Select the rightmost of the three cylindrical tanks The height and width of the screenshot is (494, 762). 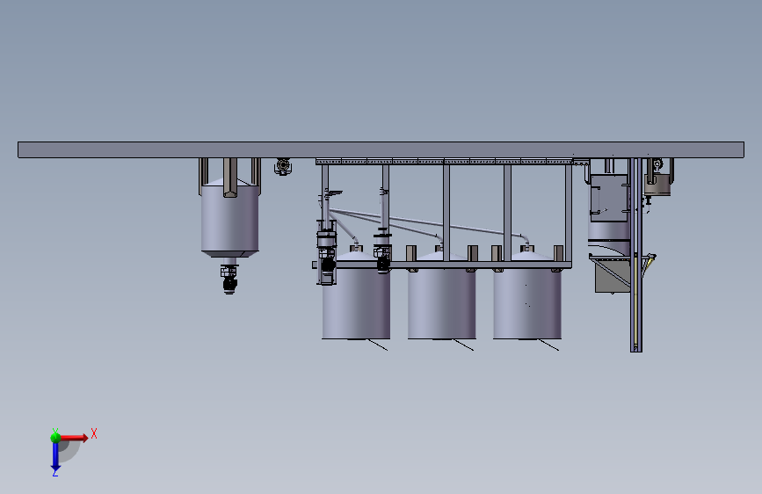coord(527,301)
